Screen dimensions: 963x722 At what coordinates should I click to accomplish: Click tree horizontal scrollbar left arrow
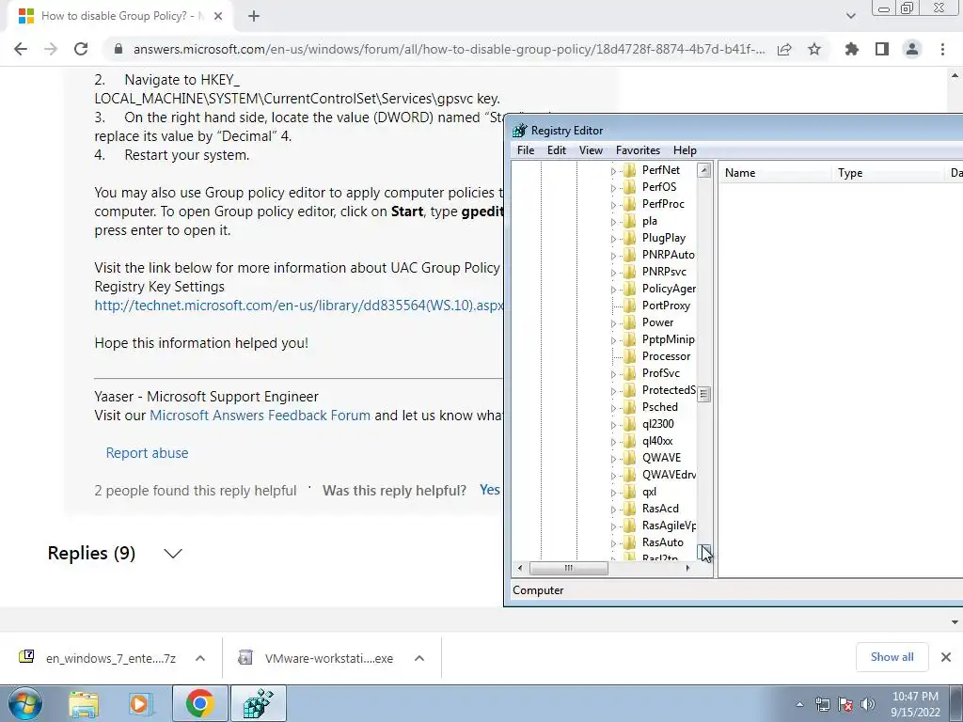(520, 569)
